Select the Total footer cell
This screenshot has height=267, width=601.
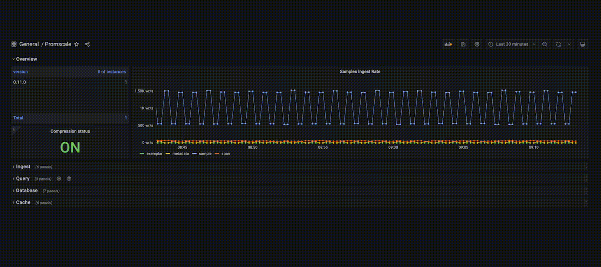[18, 118]
